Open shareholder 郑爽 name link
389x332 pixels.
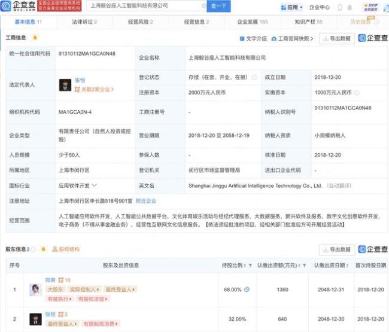pyautogui.click(x=50, y=280)
